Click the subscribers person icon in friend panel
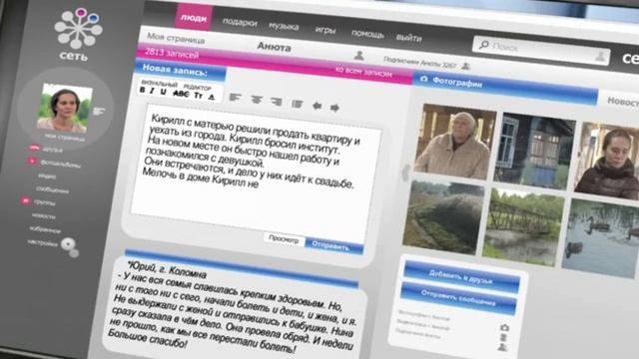The width and height of the screenshot is (639, 359). point(502,347)
